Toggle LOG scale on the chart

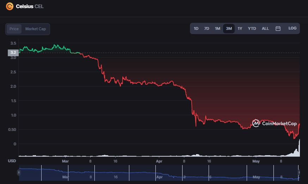[292, 28]
